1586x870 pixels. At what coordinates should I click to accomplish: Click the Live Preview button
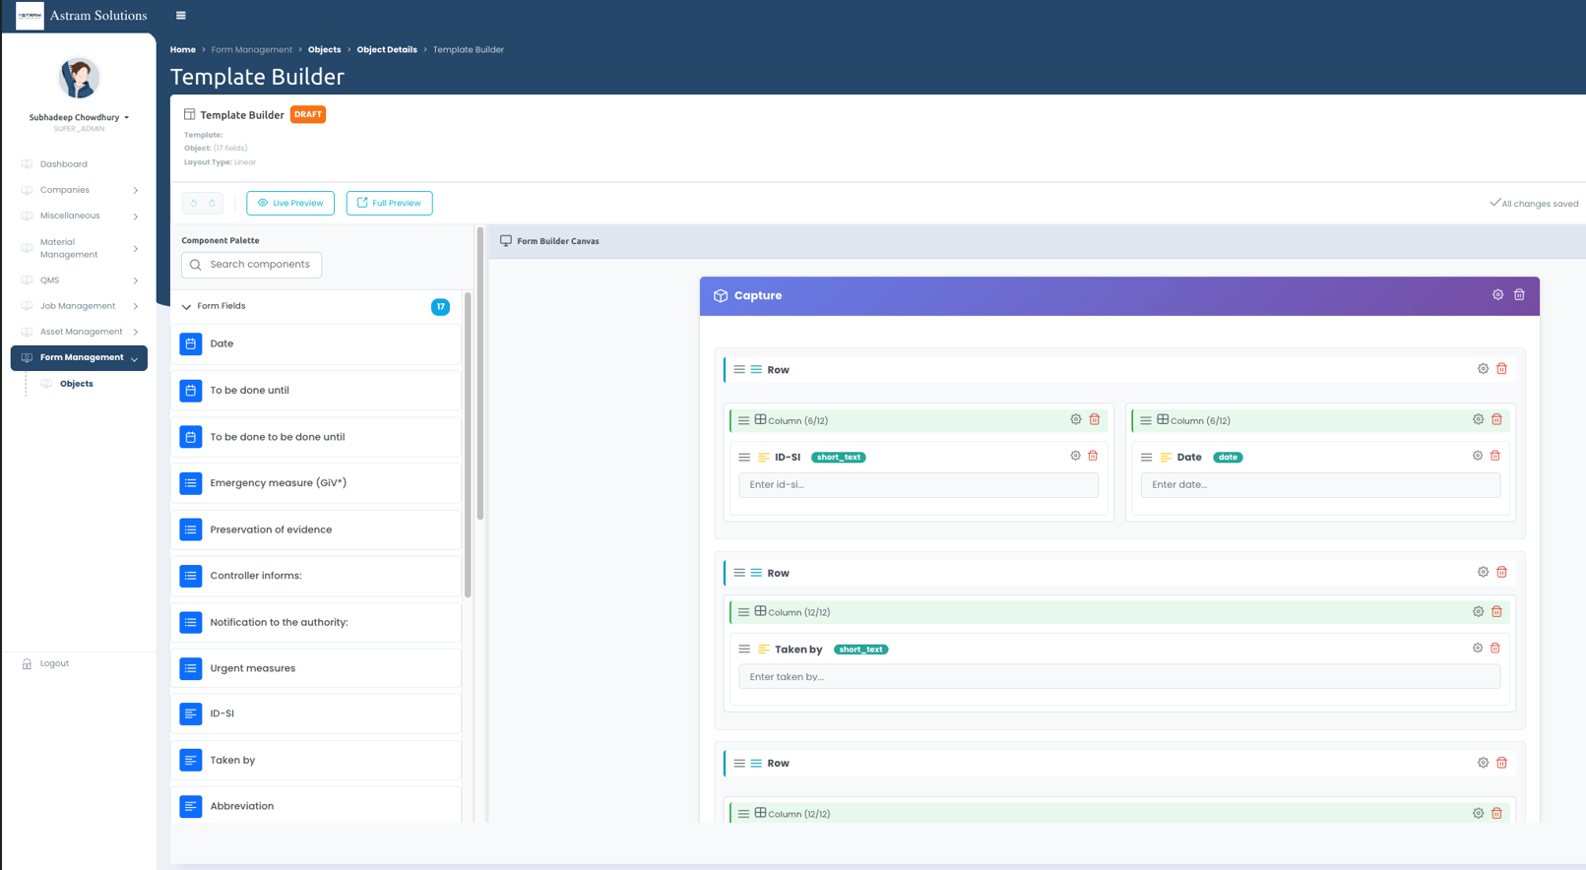[290, 204]
